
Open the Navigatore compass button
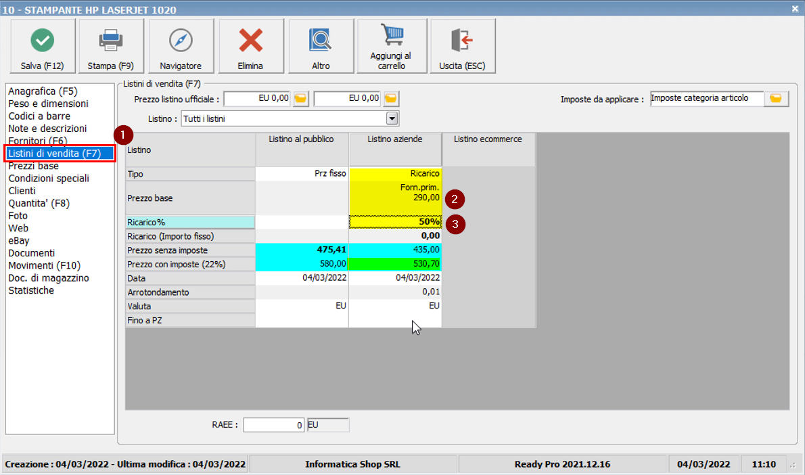pyautogui.click(x=181, y=46)
